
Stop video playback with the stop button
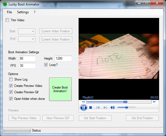pyautogui.click(x=90, y=108)
